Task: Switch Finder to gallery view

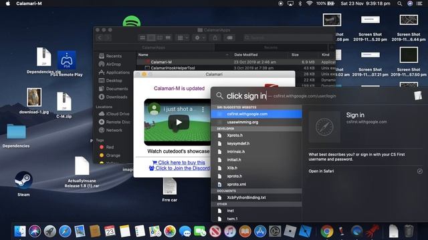Action: coord(168,38)
